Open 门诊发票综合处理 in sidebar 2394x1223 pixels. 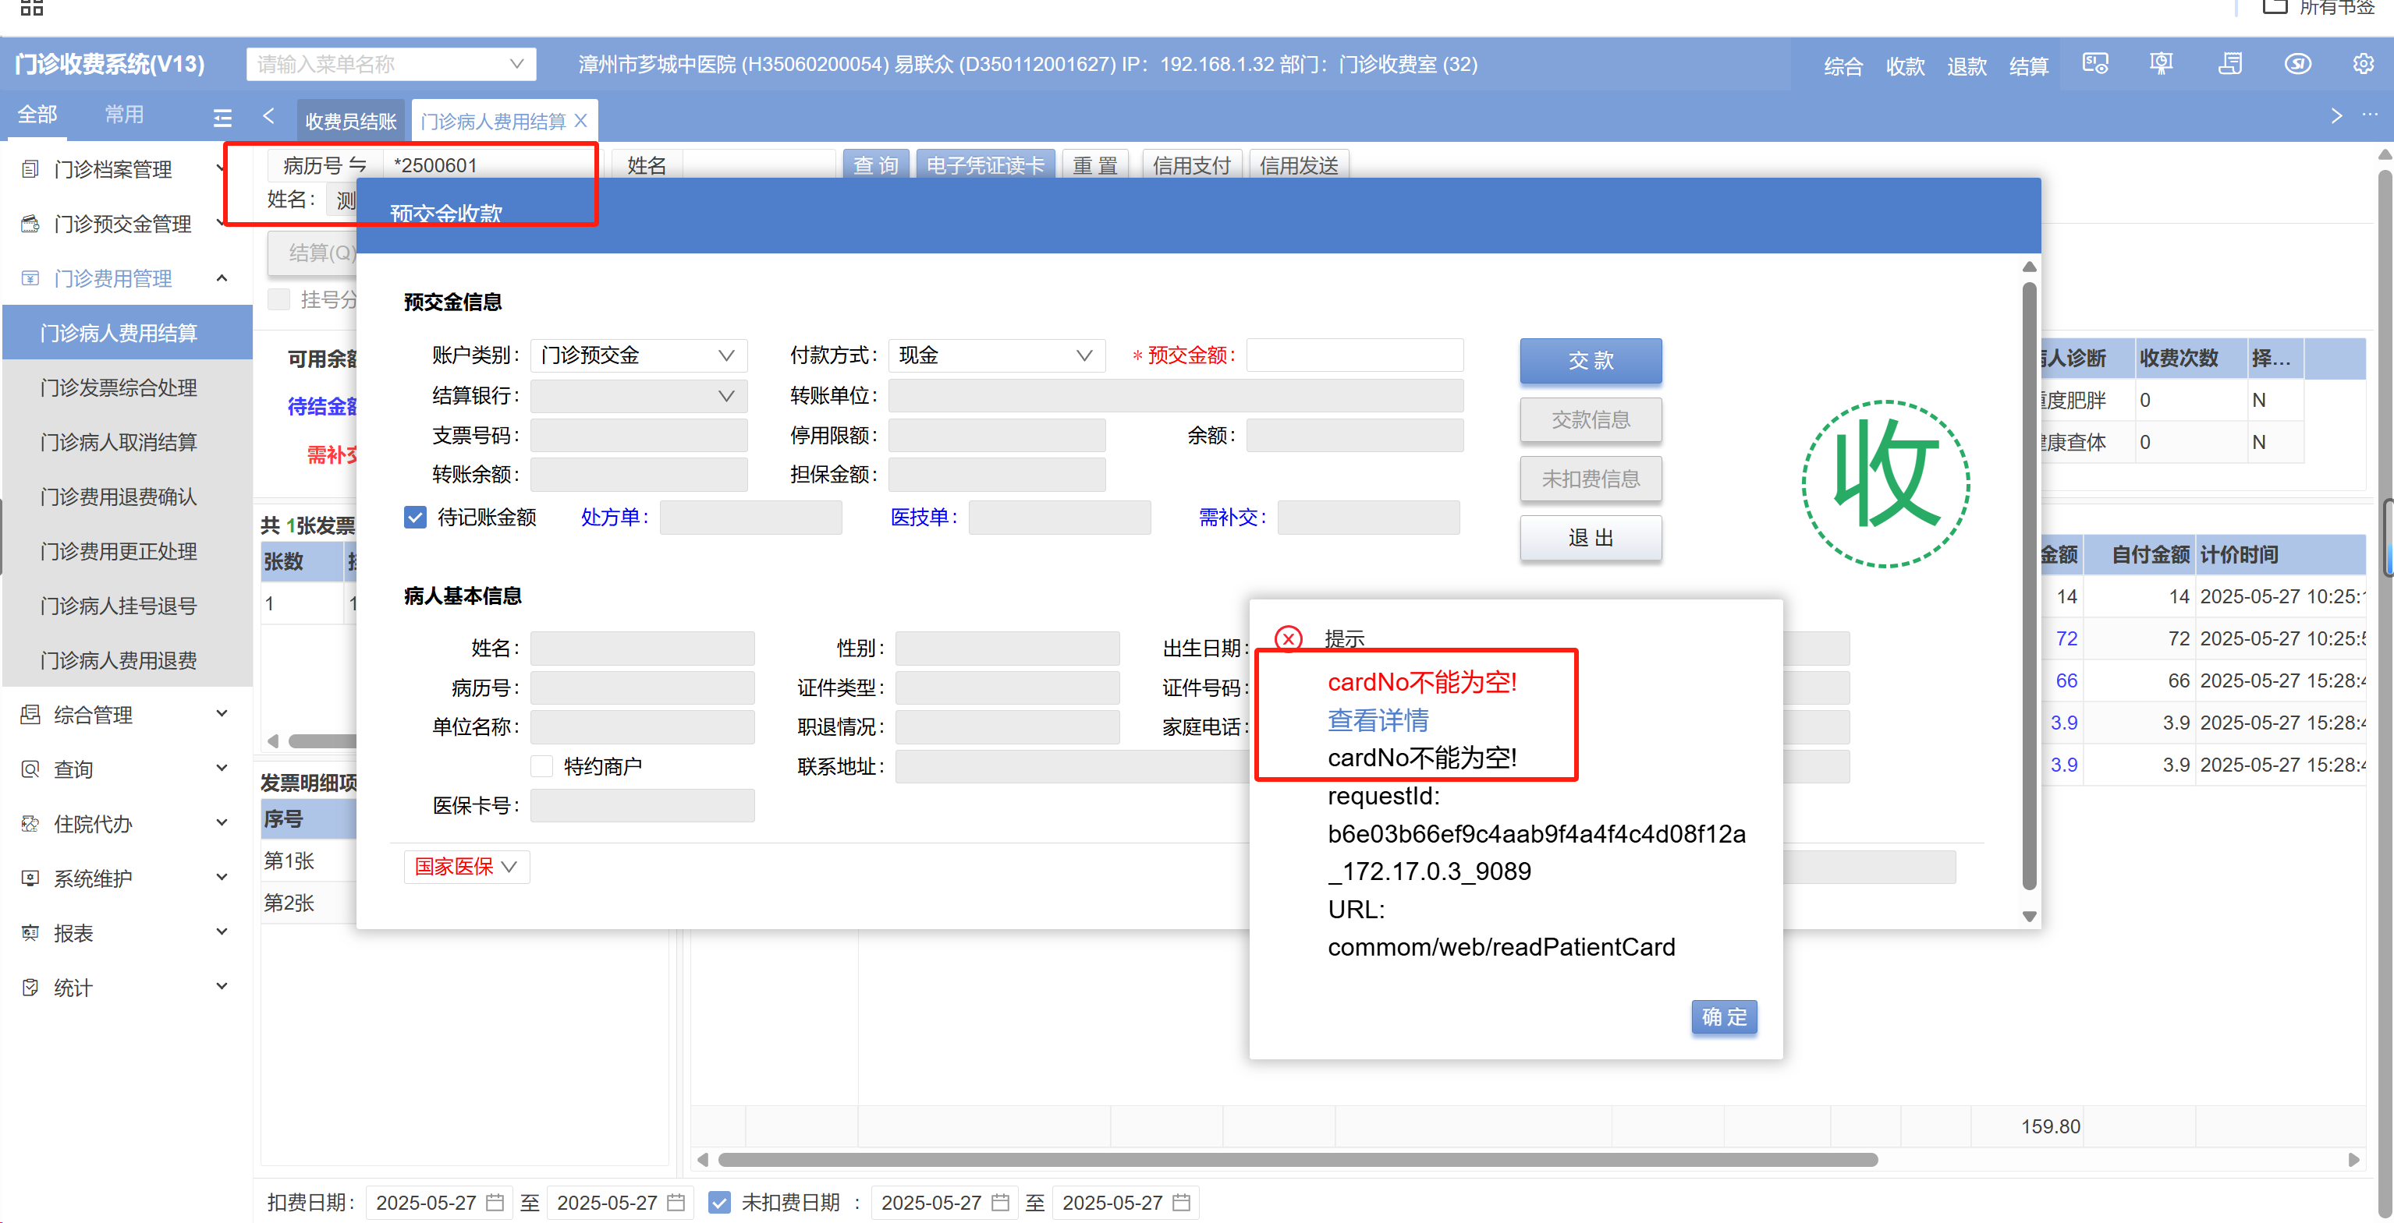coord(118,387)
